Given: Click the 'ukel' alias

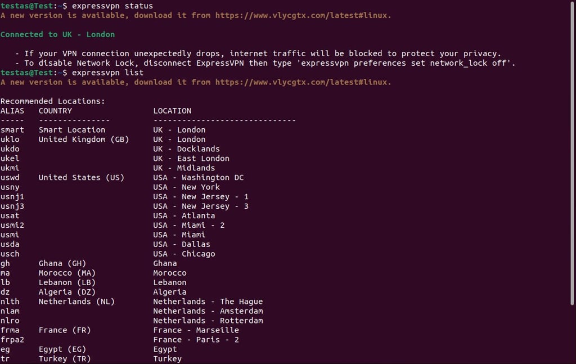Looking at the screenshot, I should coord(10,159).
